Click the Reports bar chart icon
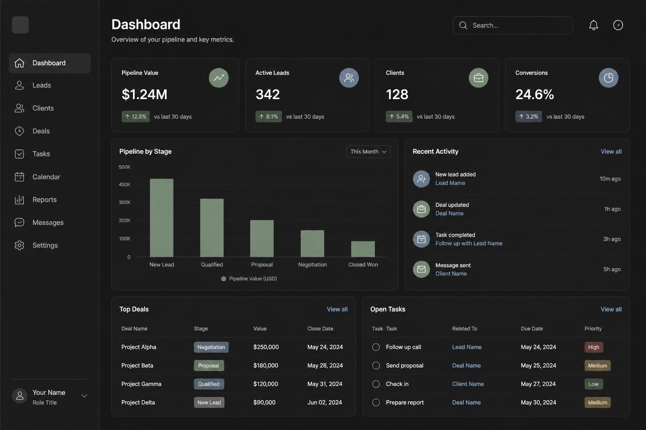This screenshot has width=646, height=430. pyautogui.click(x=19, y=200)
